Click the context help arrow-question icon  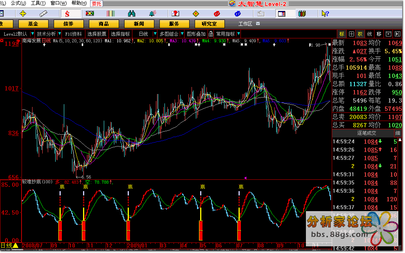point(325,14)
